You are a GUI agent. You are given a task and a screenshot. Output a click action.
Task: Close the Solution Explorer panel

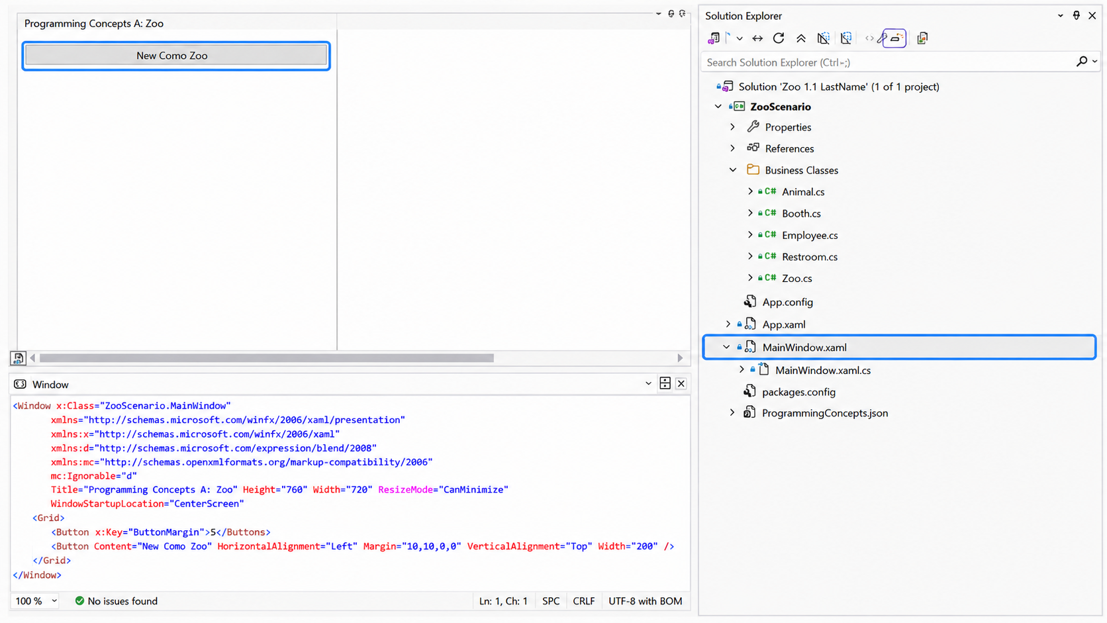pos(1092,15)
